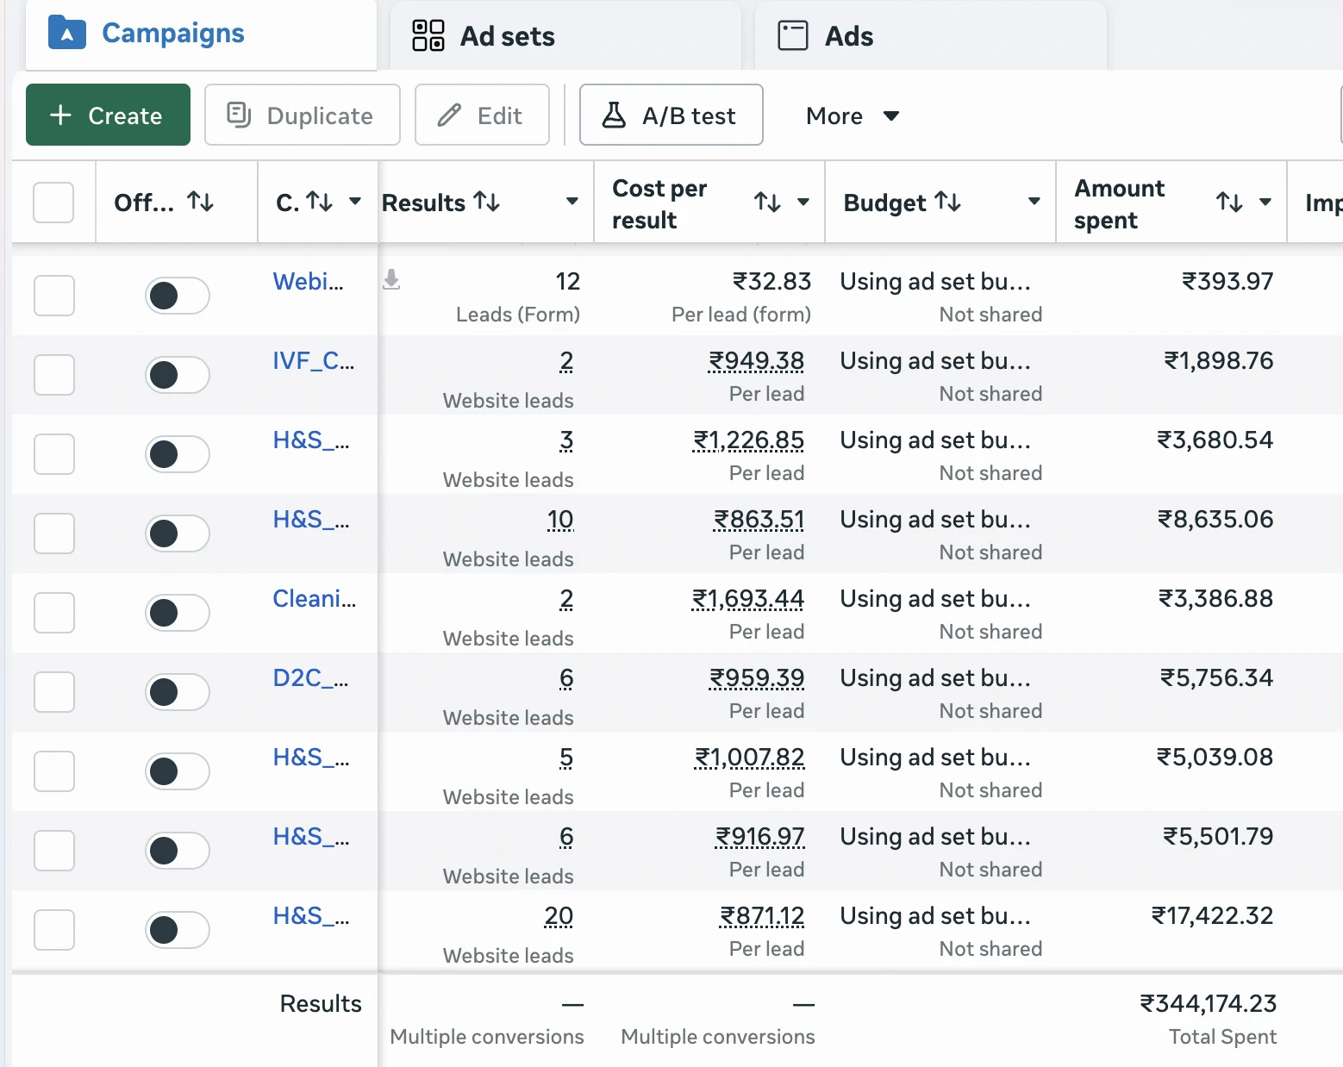Click the Duplicate button
The width and height of the screenshot is (1343, 1067).
tap(303, 115)
